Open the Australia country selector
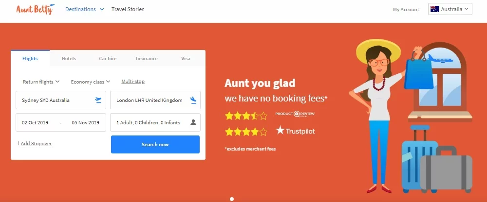The height and width of the screenshot is (202, 487). 450,9
